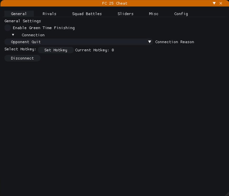Click the Disconnect button
Viewport: 229px width, 196px height.
[22, 58]
